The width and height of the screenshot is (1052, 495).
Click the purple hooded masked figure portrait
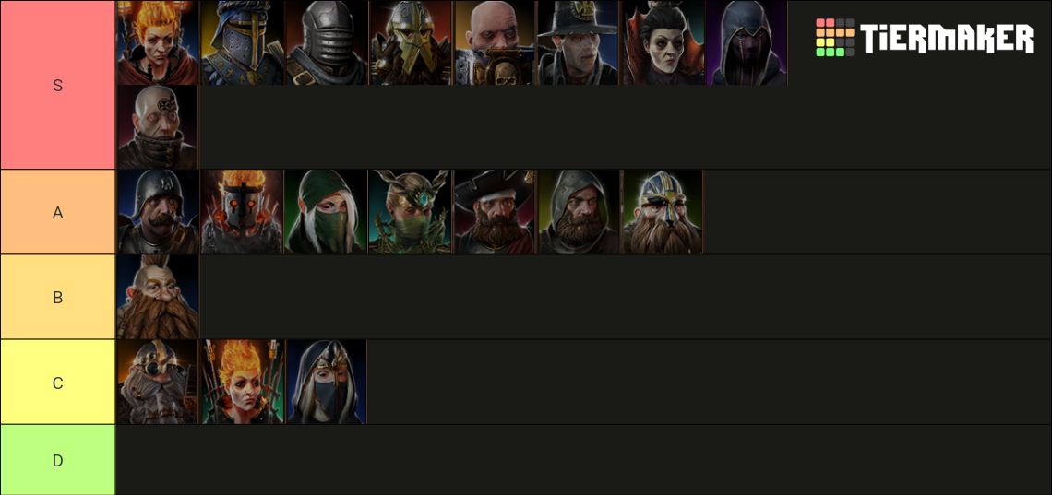point(747,42)
